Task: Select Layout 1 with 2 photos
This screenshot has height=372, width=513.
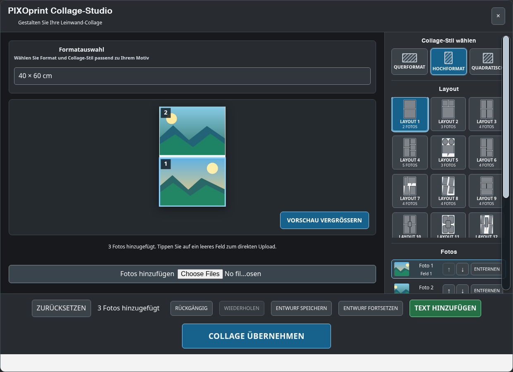Action: coord(410,114)
